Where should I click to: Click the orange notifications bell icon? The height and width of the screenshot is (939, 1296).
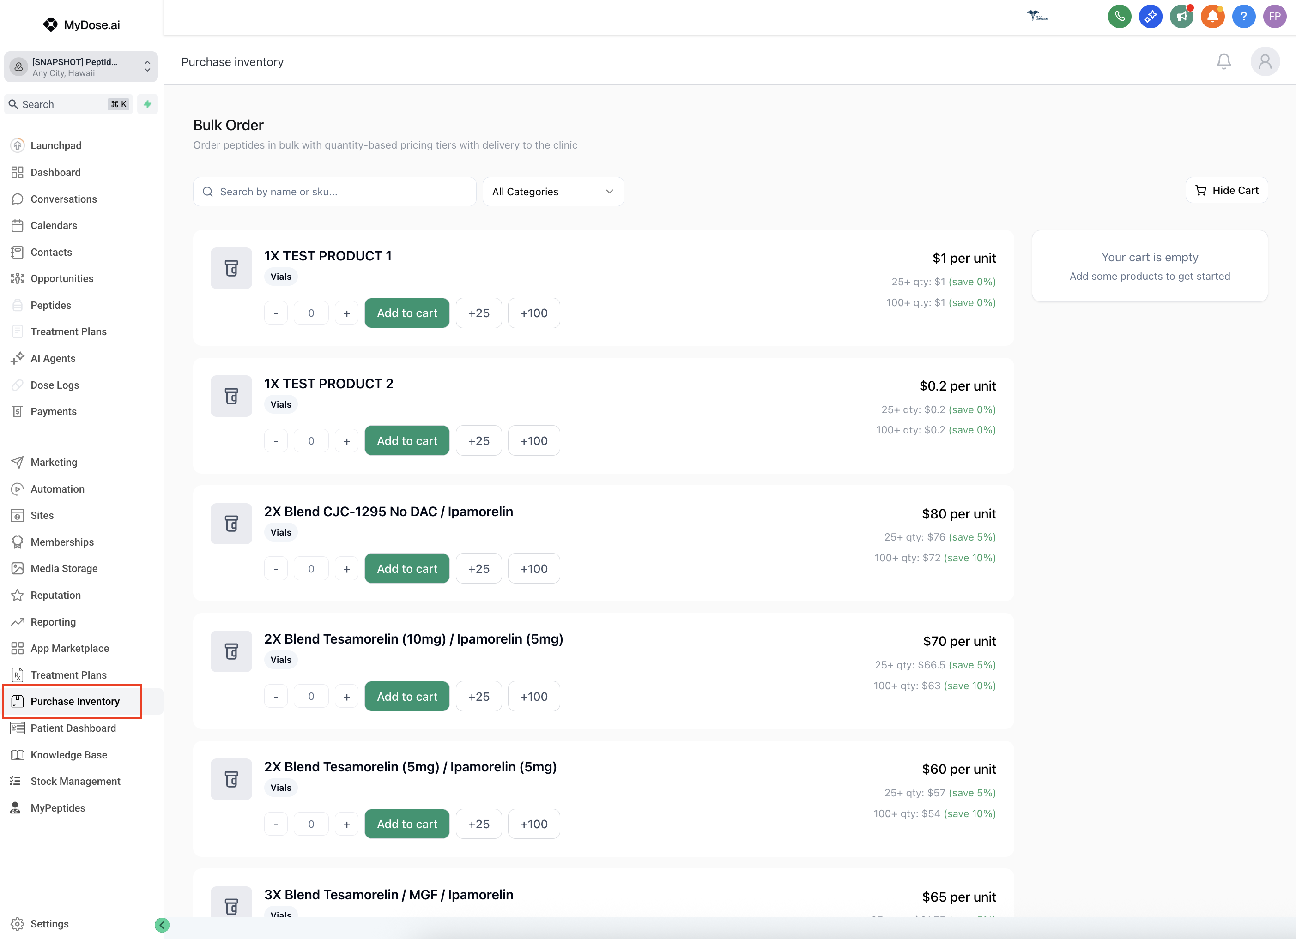pyautogui.click(x=1212, y=16)
